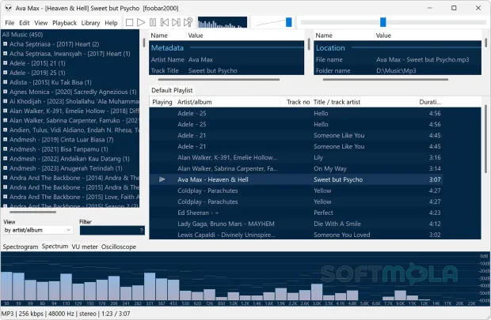491x320 pixels.
Task: Click the library Filter input field
Action: (x=112, y=230)
